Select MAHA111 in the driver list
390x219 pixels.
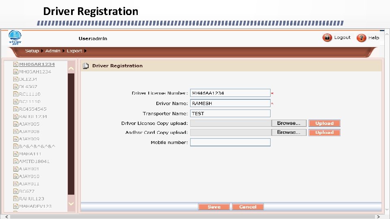[x=30, y=154]
